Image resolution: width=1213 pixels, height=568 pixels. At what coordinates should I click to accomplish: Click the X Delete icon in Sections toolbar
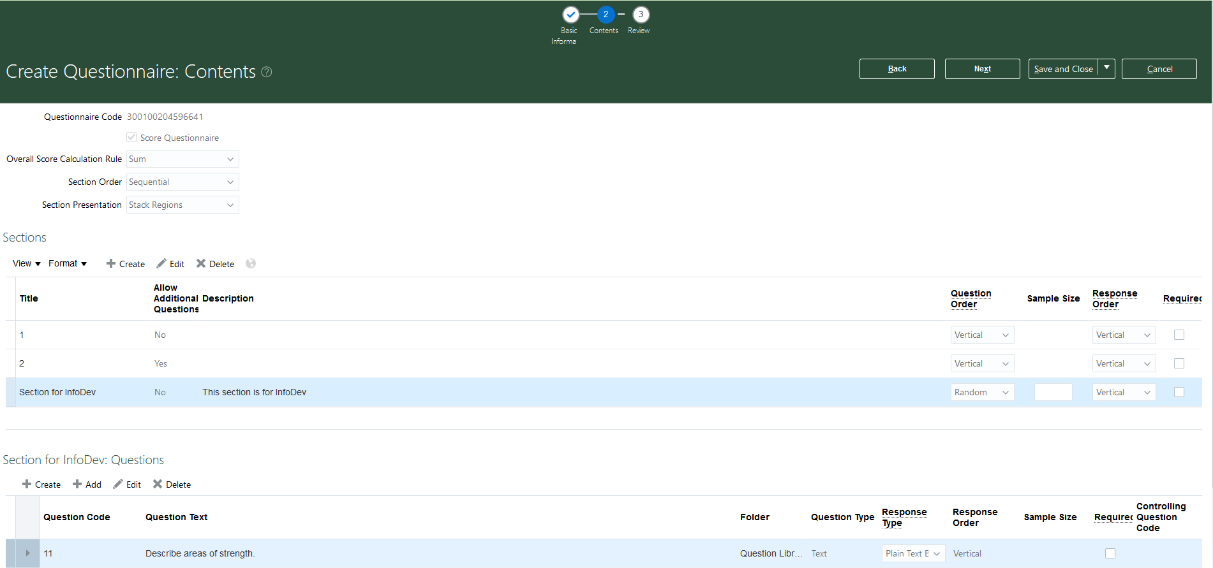click(x=201, y=263)
